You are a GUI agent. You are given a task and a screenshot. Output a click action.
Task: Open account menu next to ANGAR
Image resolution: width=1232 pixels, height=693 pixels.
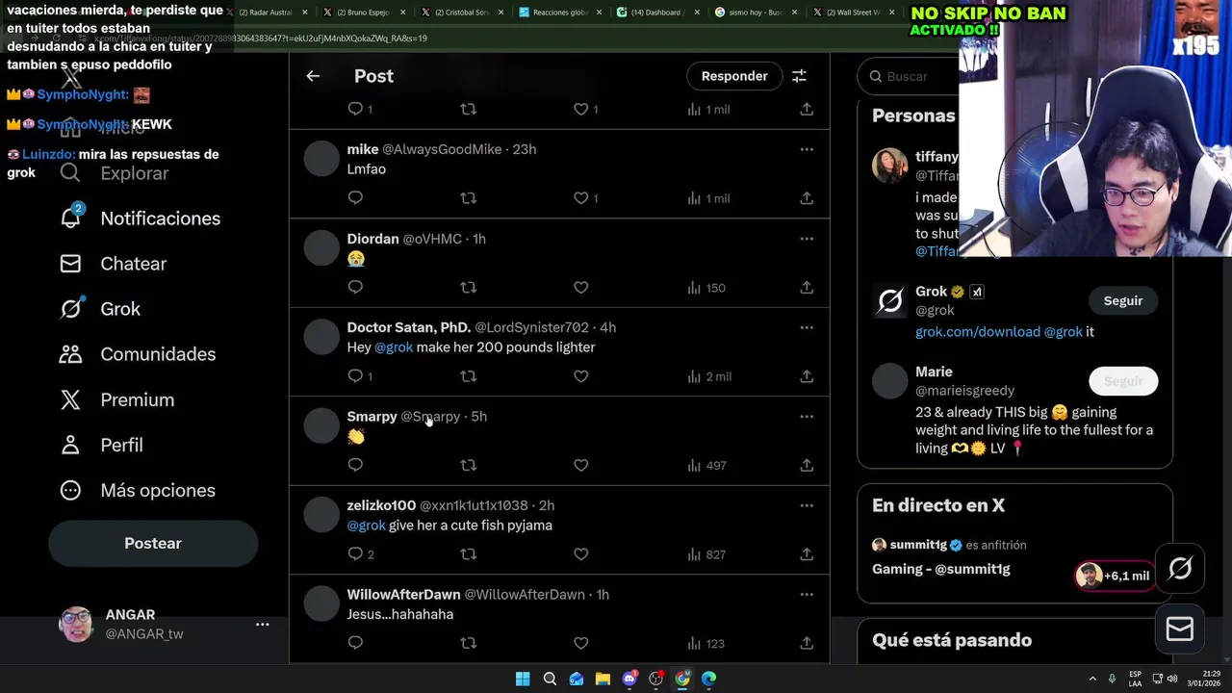coord(262,625)
